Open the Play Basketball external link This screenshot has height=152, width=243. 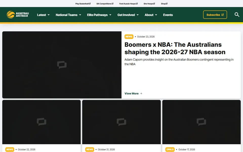[83, 4]
